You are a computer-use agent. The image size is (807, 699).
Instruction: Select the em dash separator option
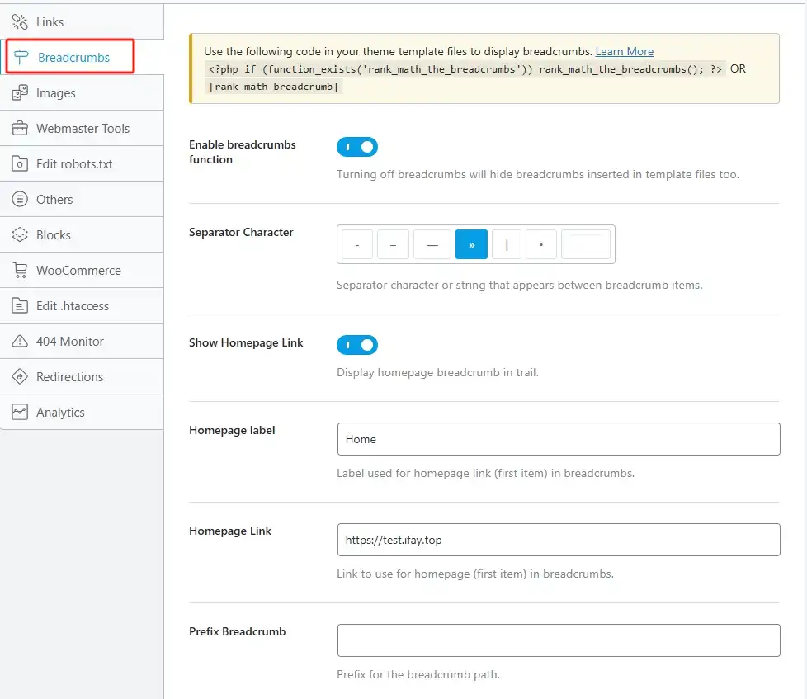[432, 244]
